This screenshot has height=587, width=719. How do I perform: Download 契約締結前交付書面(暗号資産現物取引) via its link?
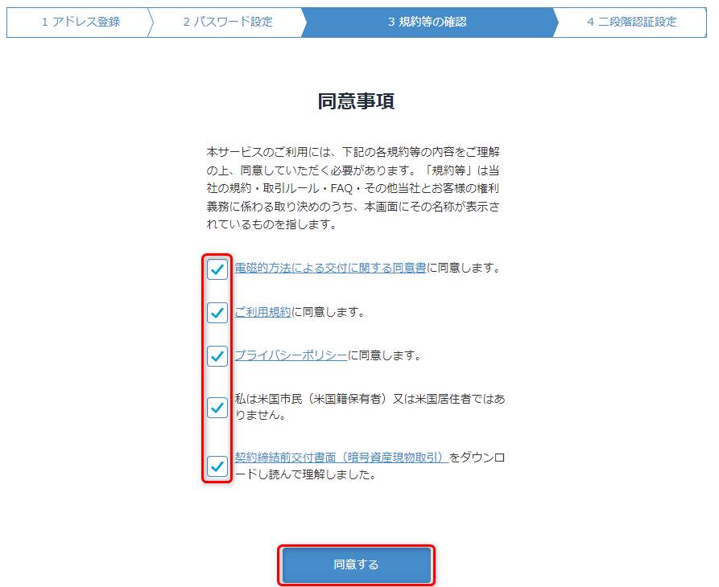(x=341, y=458)
